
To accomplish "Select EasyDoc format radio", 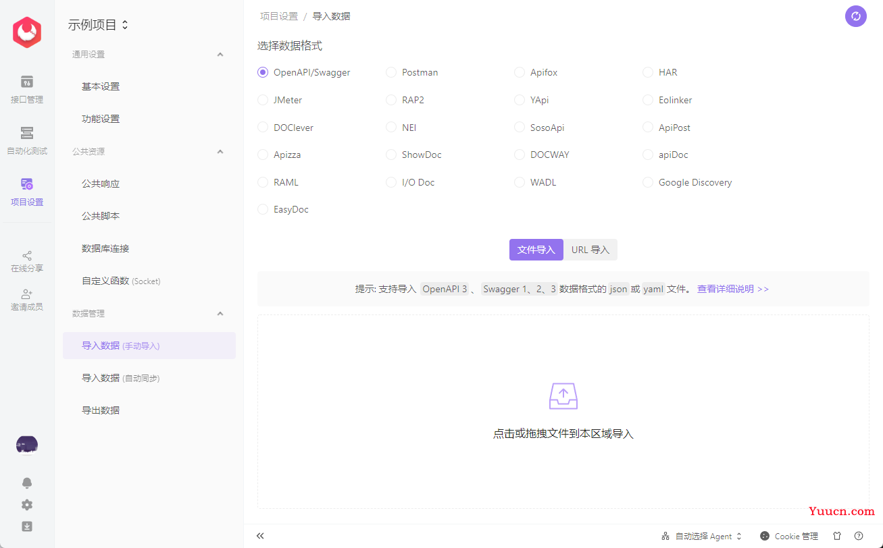I will (263, 209).
